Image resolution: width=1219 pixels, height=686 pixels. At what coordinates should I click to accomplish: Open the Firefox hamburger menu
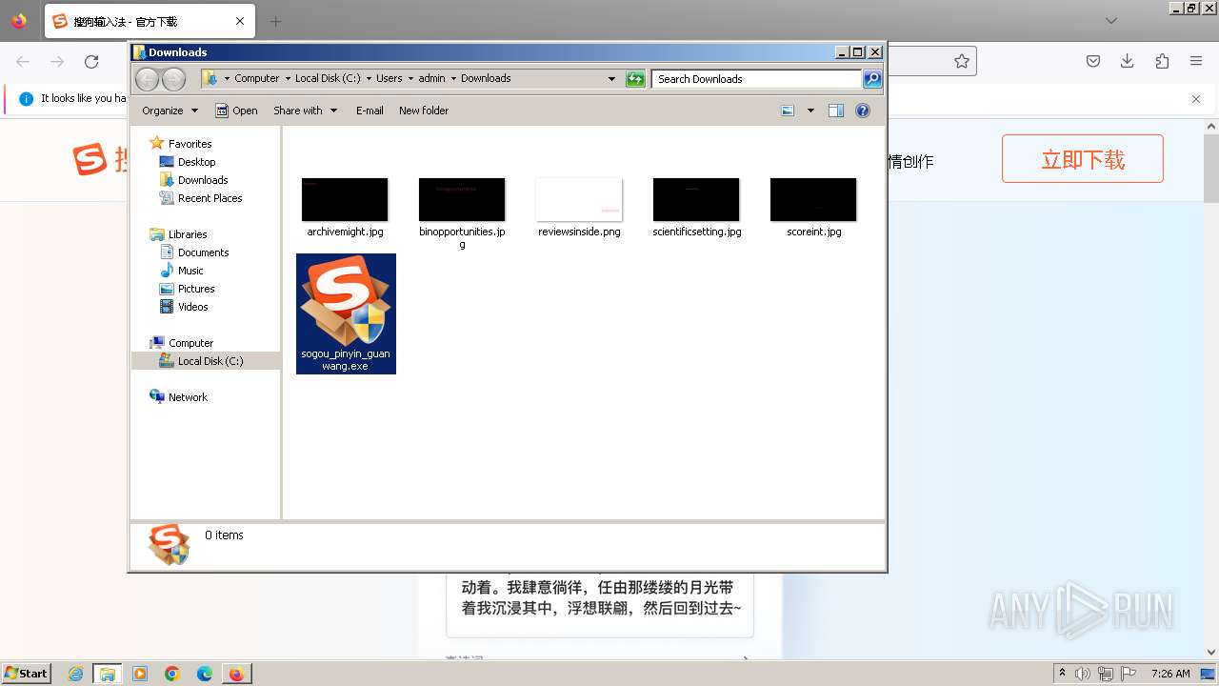1196,62
